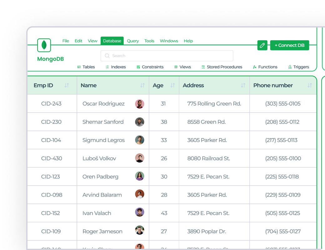Select address 8080 Railroad St.
The height and width of the screenshot is (250, 325).
pos(209,158)
